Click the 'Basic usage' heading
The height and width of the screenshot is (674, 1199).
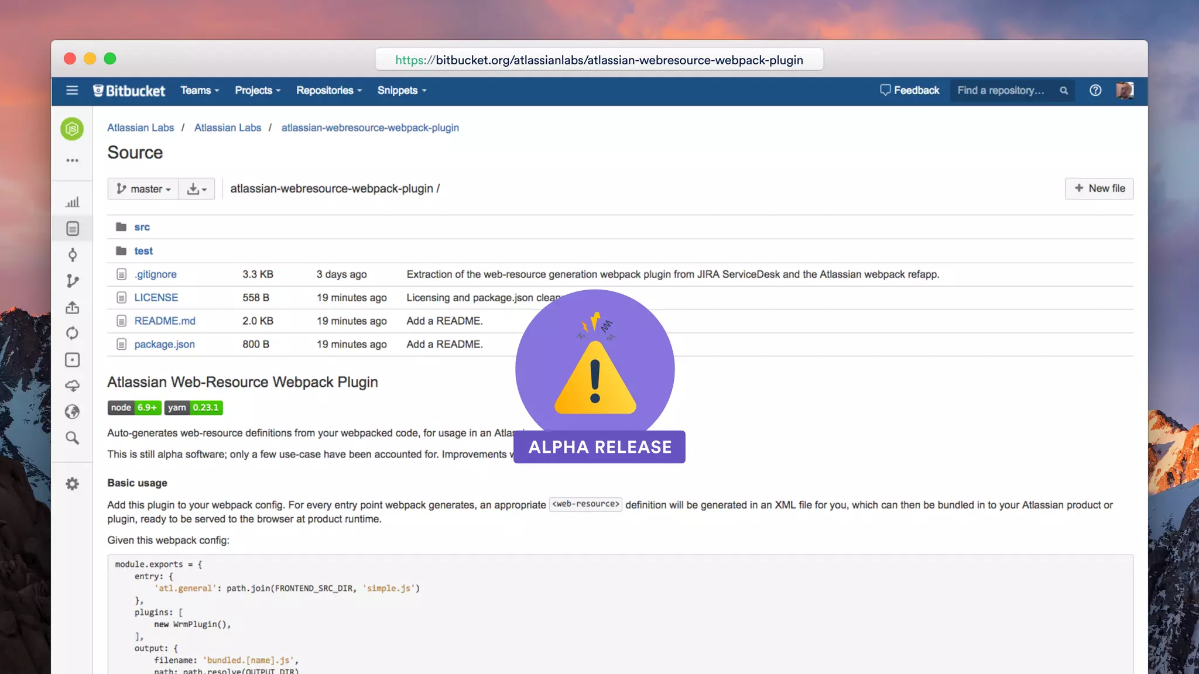pyautogui.click(x=137, y=483)
